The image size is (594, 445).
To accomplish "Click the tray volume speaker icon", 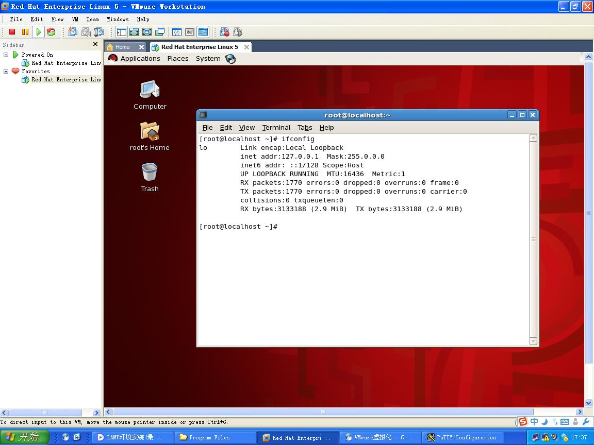I will click(555, 437).
